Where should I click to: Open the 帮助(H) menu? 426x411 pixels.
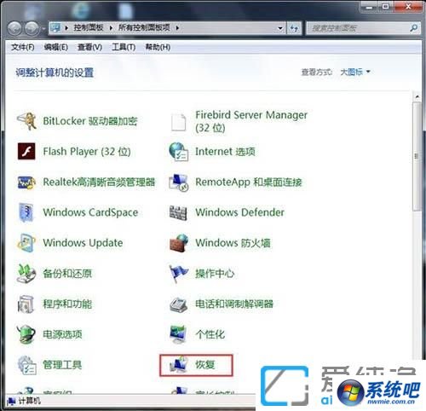(158, 47)
